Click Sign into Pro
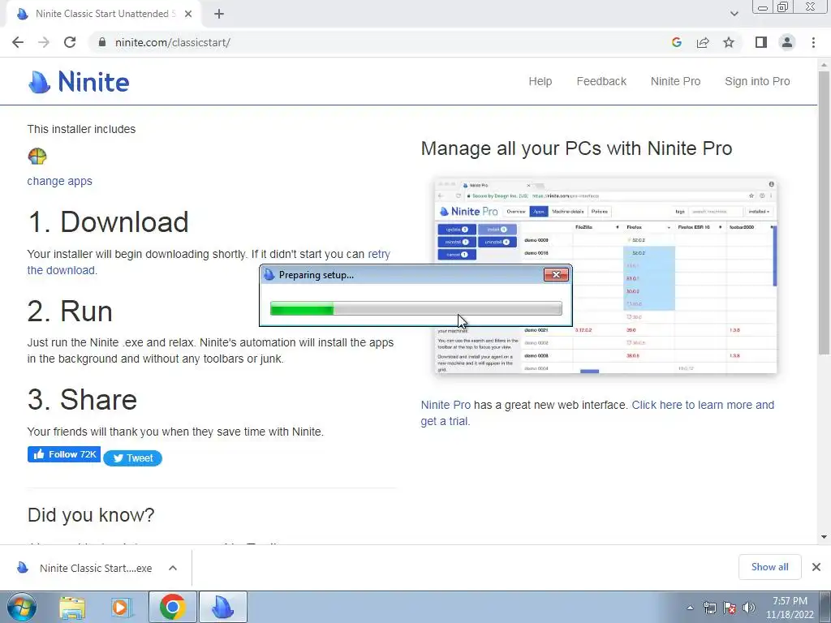Image resolution: width=831 pixels, height=623 pixels. point(757,81)
